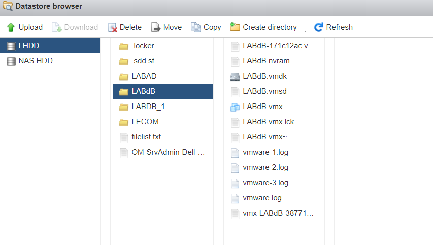
Task: Open the LECOM folder
Action: click(162, 122)
